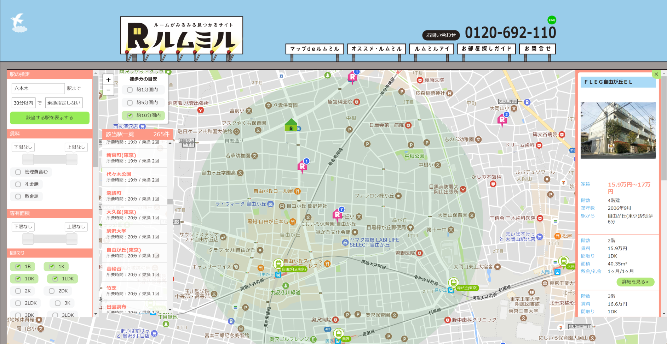The height and width of the screenshot is (344, 667).
Task: Click the 九品仏川緑道 park icon
Action: 286,286
